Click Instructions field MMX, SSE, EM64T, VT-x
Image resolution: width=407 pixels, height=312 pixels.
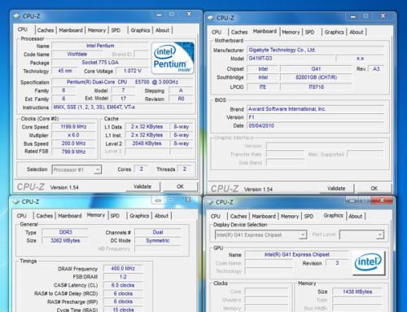tap(122, 108)
